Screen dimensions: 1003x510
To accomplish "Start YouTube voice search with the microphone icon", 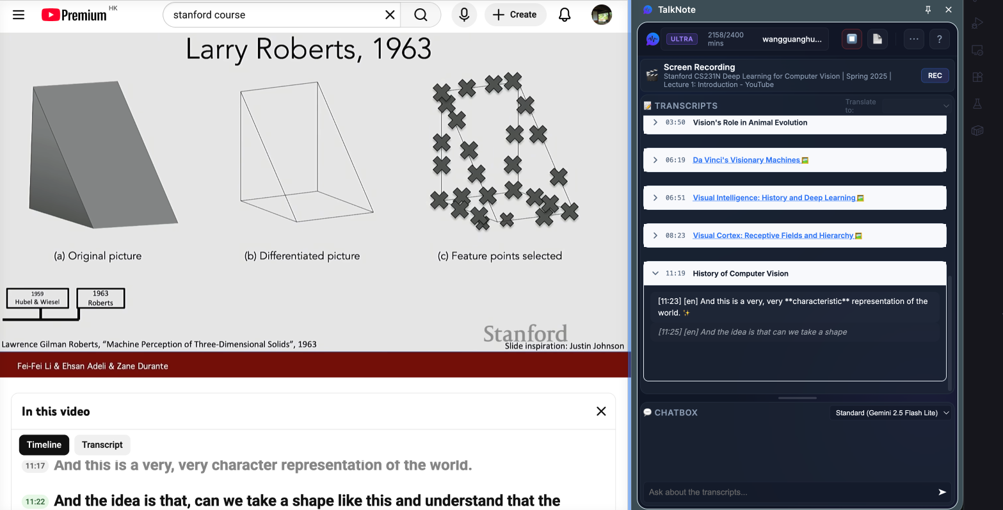I will [463, 14].
